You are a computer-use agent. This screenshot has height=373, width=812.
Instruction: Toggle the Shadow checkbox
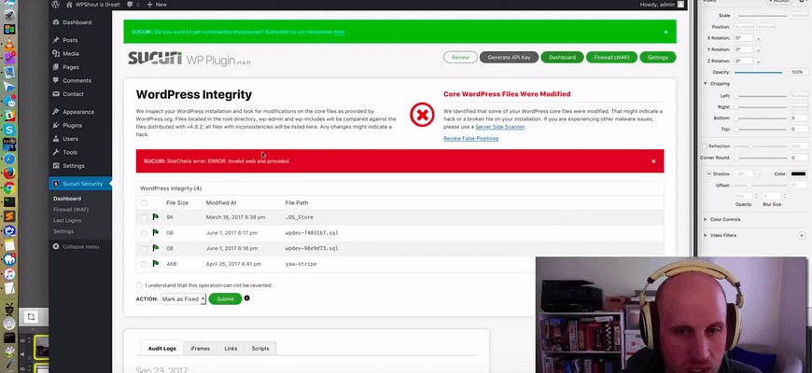click(709, 173)
